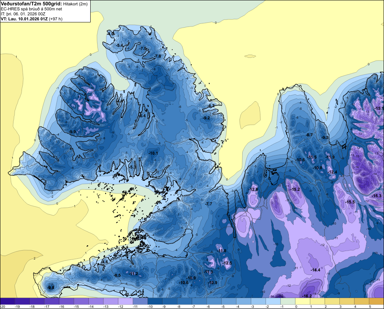Click the temperature value -5.4 on the map

coord(119,46)
